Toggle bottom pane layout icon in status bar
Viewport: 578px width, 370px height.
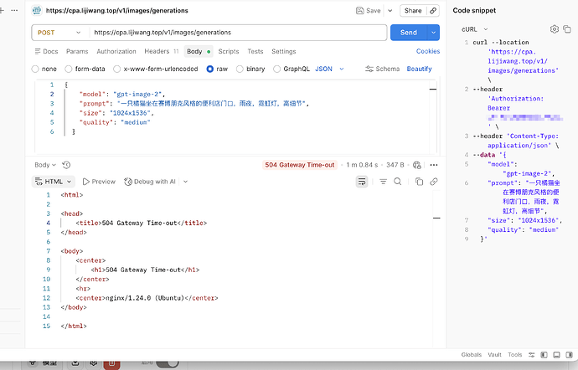click(x=556, y=355)
